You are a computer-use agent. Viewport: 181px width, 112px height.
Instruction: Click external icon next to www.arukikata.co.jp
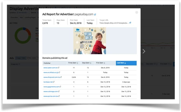pyautogui.click(x=59, y=72)
